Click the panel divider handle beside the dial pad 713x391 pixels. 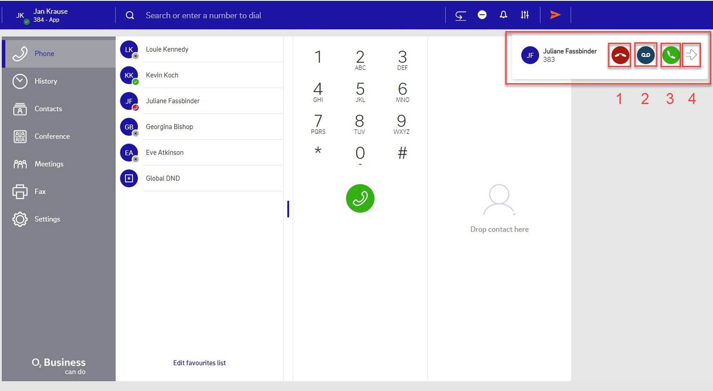point(288,209)
